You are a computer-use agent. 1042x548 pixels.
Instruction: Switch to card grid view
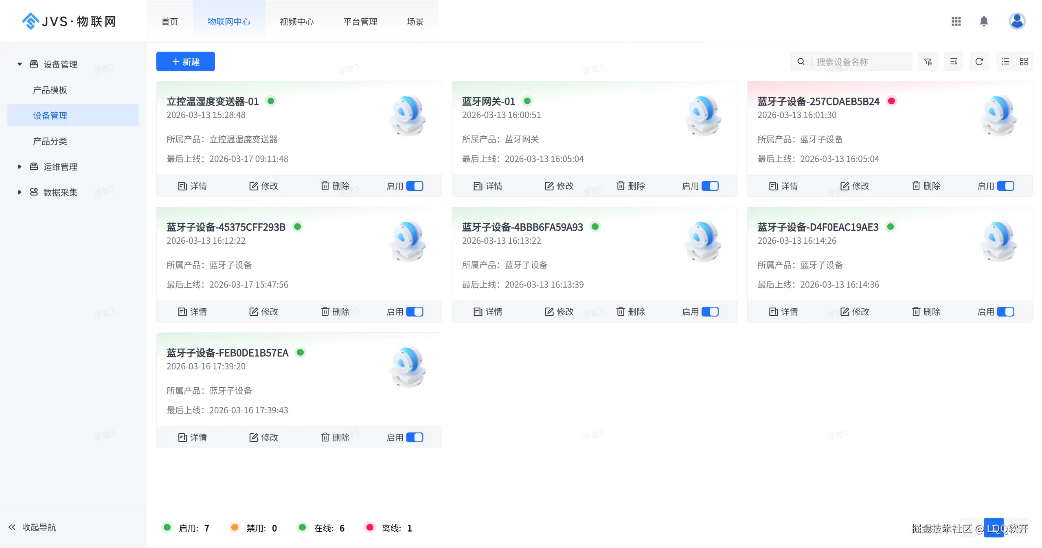point(1024,62)
